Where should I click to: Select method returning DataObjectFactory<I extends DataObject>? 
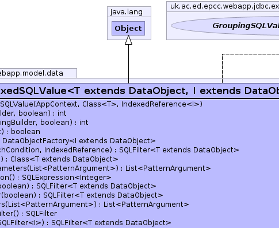(78, 141)
